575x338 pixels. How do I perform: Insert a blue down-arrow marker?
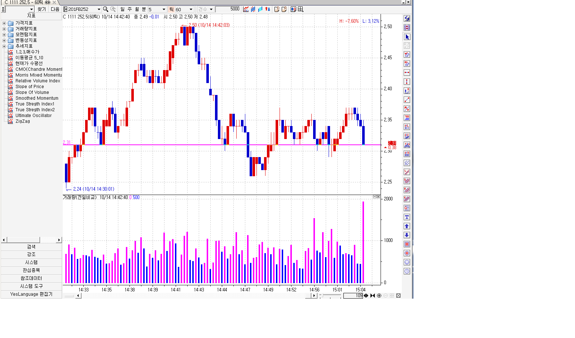click(407, 235)
